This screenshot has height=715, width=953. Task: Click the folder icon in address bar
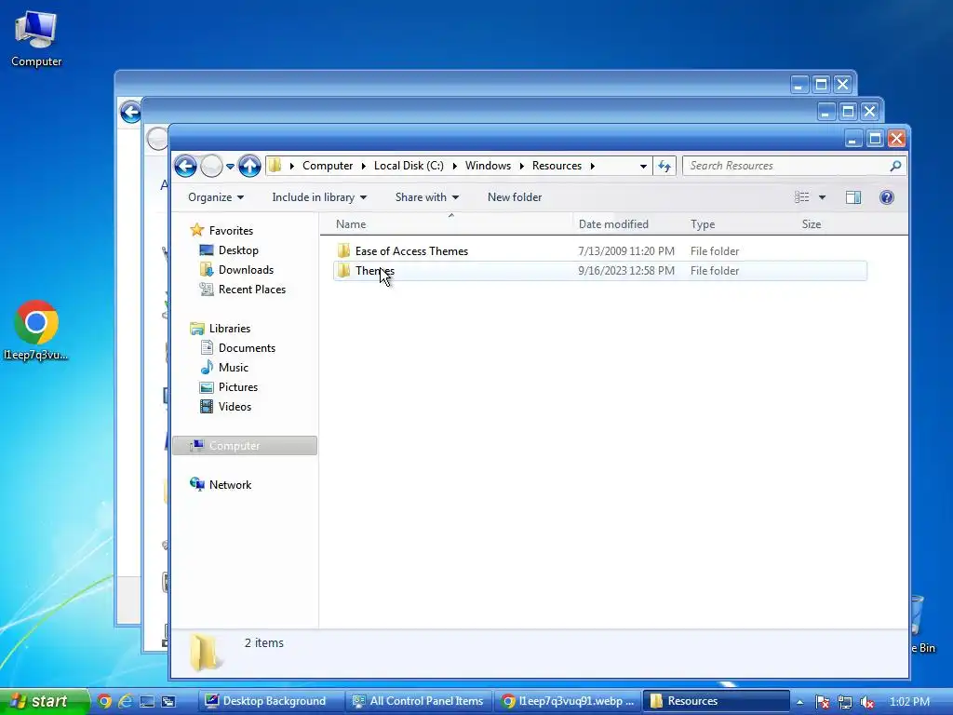pos(275,166)
